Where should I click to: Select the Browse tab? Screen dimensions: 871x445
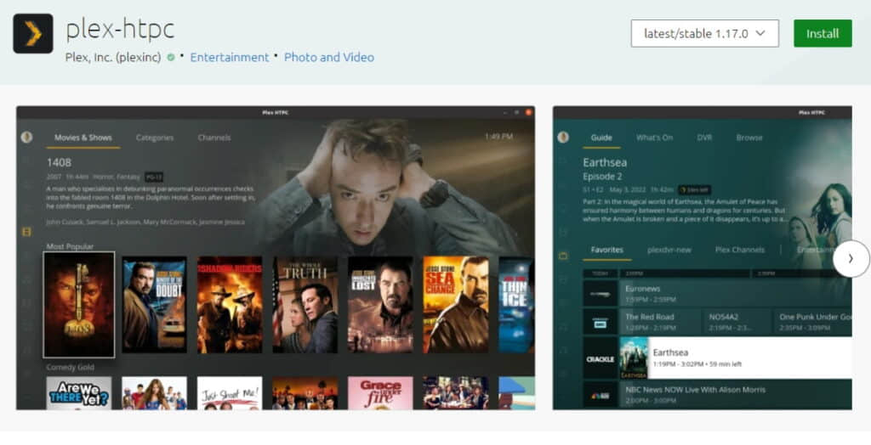tap(749, 138)
